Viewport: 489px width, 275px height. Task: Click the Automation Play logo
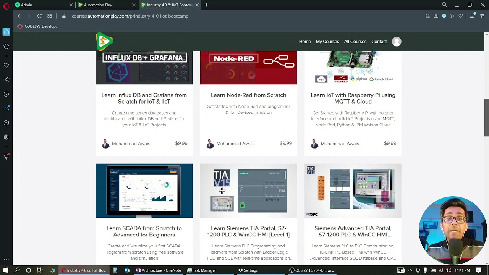point(104,42)
